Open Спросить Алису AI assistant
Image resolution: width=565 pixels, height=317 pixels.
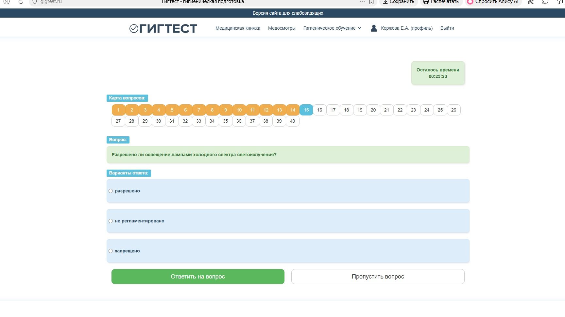(493, 2)
